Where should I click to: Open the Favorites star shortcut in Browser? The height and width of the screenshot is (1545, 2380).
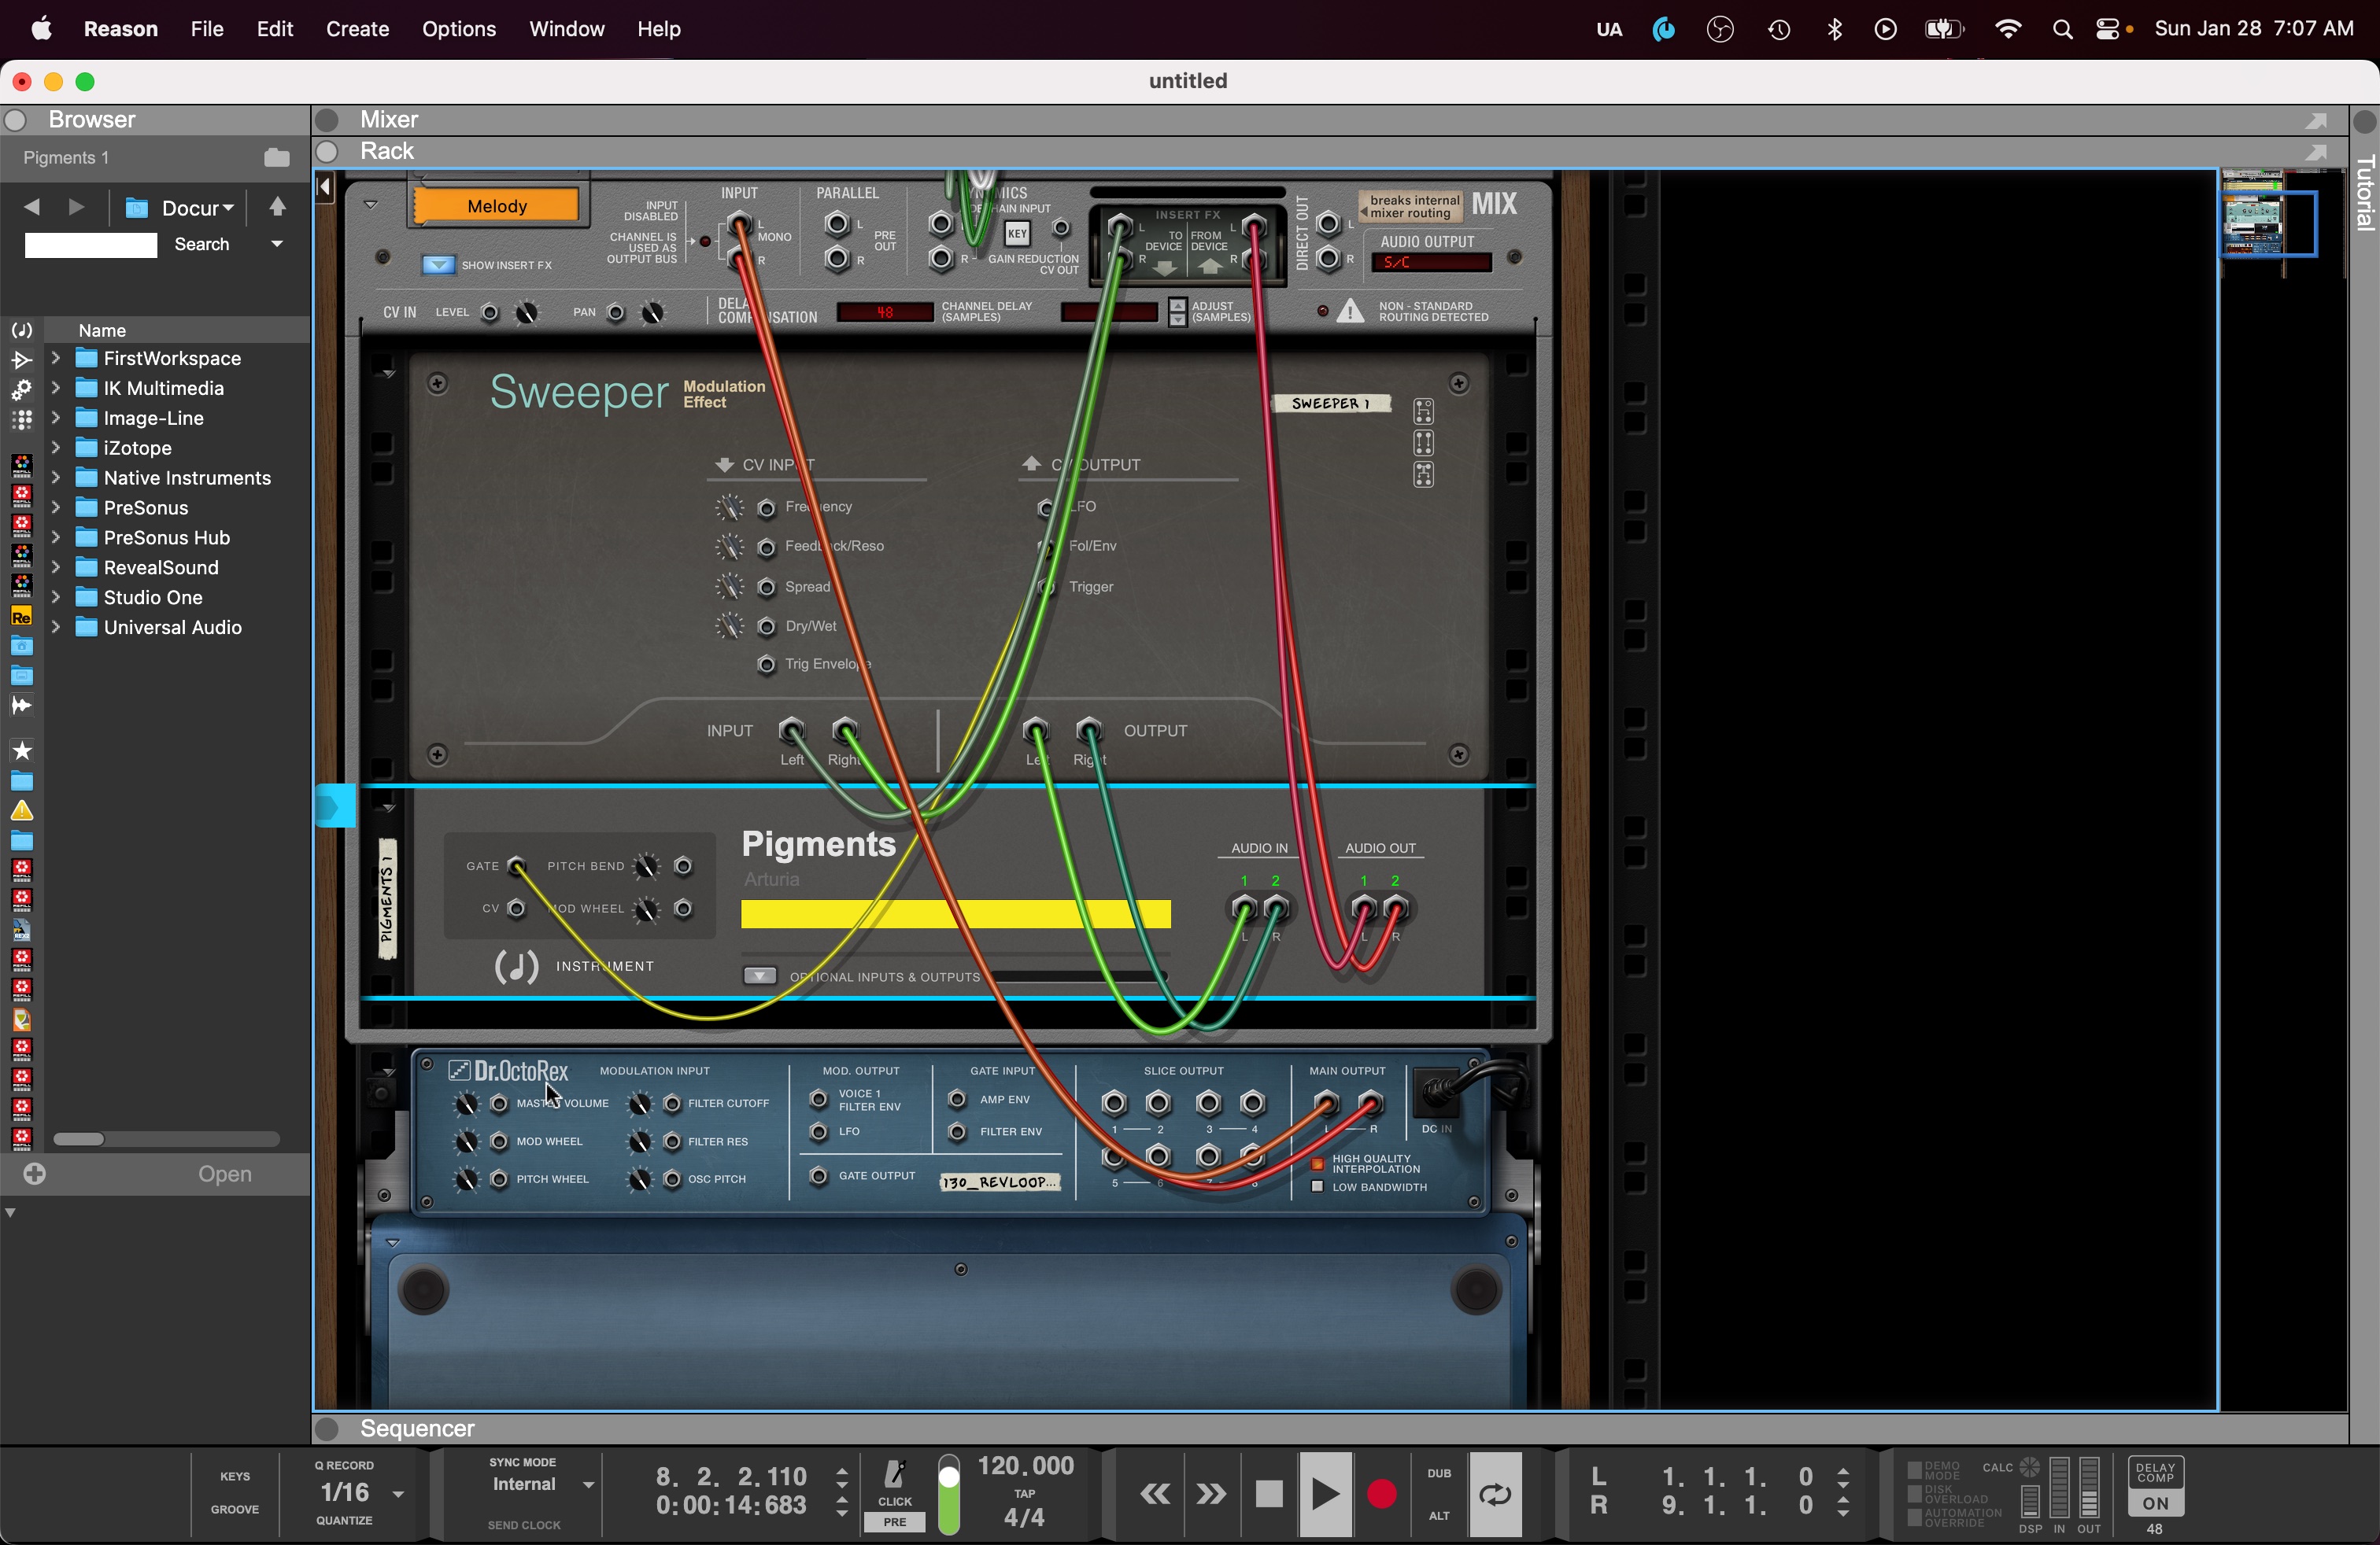21,750
